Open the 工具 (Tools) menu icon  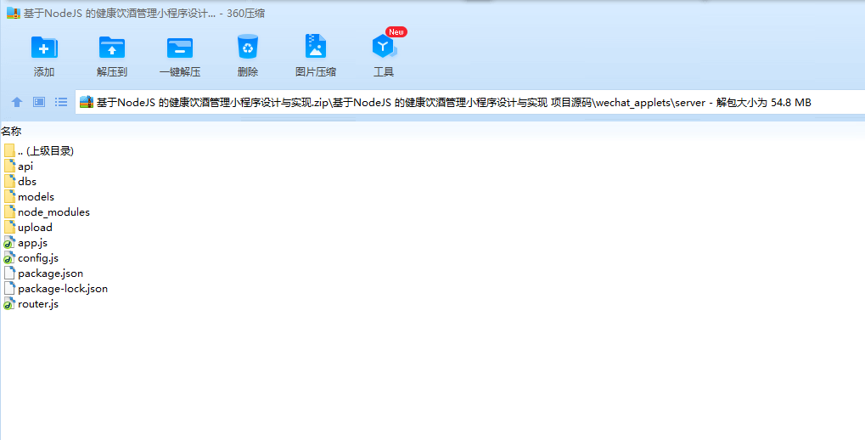tap(384, 47)
